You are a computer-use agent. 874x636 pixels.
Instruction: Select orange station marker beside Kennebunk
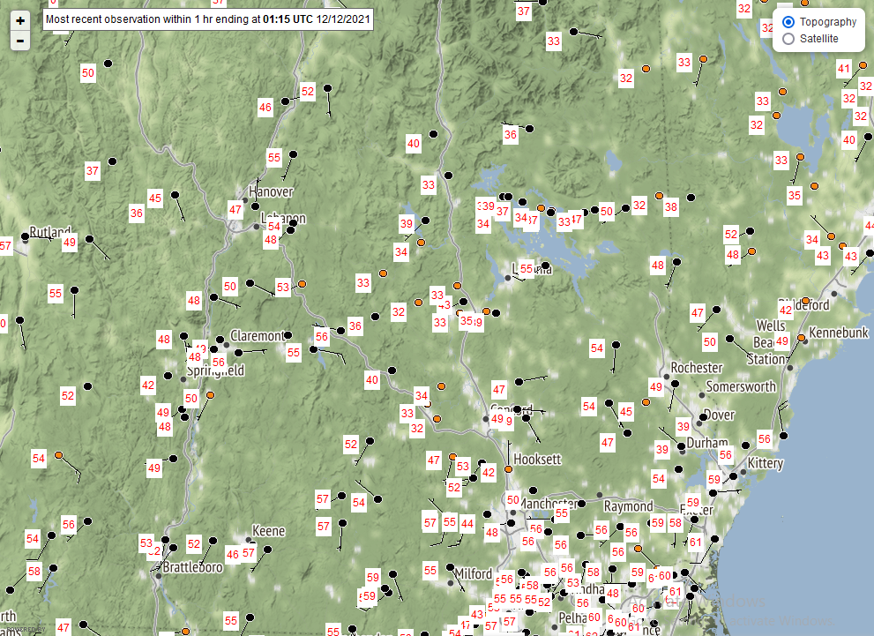click(801, 338)
